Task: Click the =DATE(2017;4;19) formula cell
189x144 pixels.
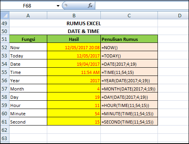Action: (x=129, y=64)
